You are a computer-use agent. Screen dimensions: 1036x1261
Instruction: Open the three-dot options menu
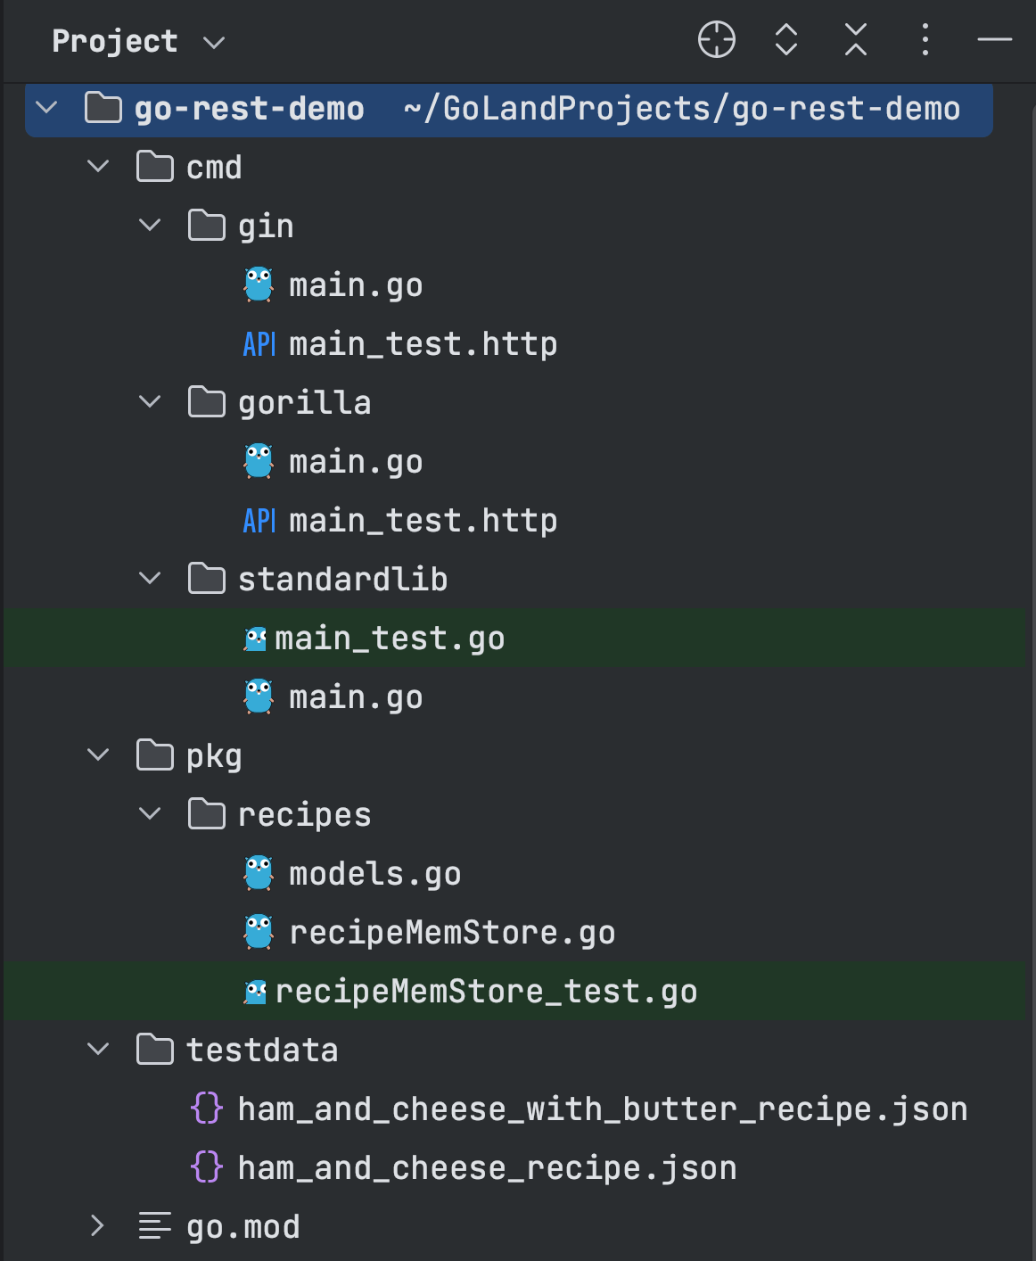click(x=925, y=40)
